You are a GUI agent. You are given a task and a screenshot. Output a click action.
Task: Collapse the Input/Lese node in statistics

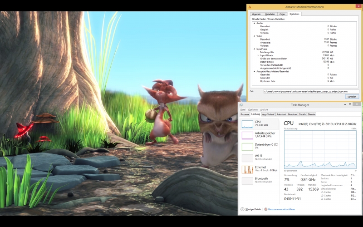coord(255,49)
